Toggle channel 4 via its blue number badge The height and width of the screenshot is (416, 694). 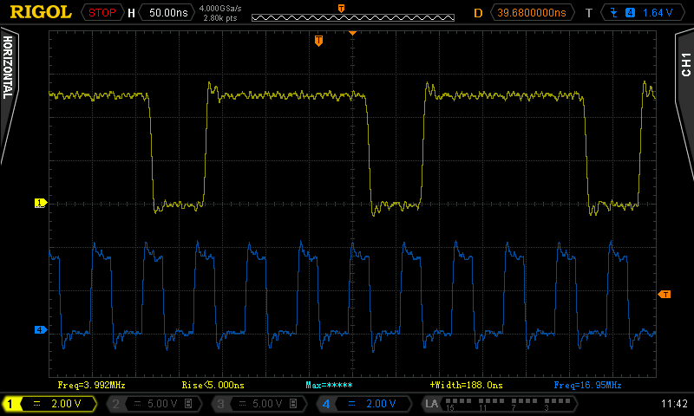point(326,404)
